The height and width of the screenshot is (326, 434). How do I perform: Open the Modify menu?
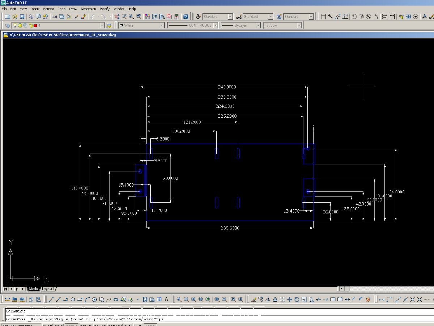(x=105, y=9)
